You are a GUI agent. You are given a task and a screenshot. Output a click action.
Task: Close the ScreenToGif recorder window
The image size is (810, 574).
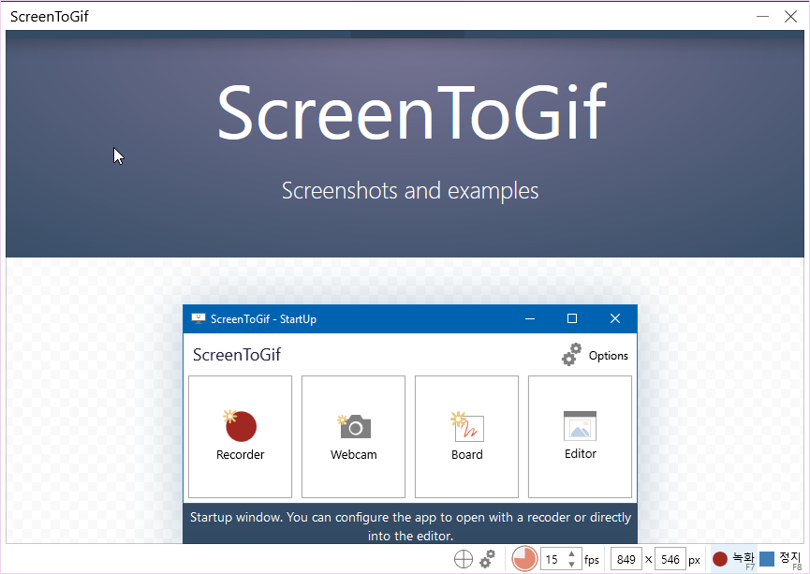[x=790, y=17]
